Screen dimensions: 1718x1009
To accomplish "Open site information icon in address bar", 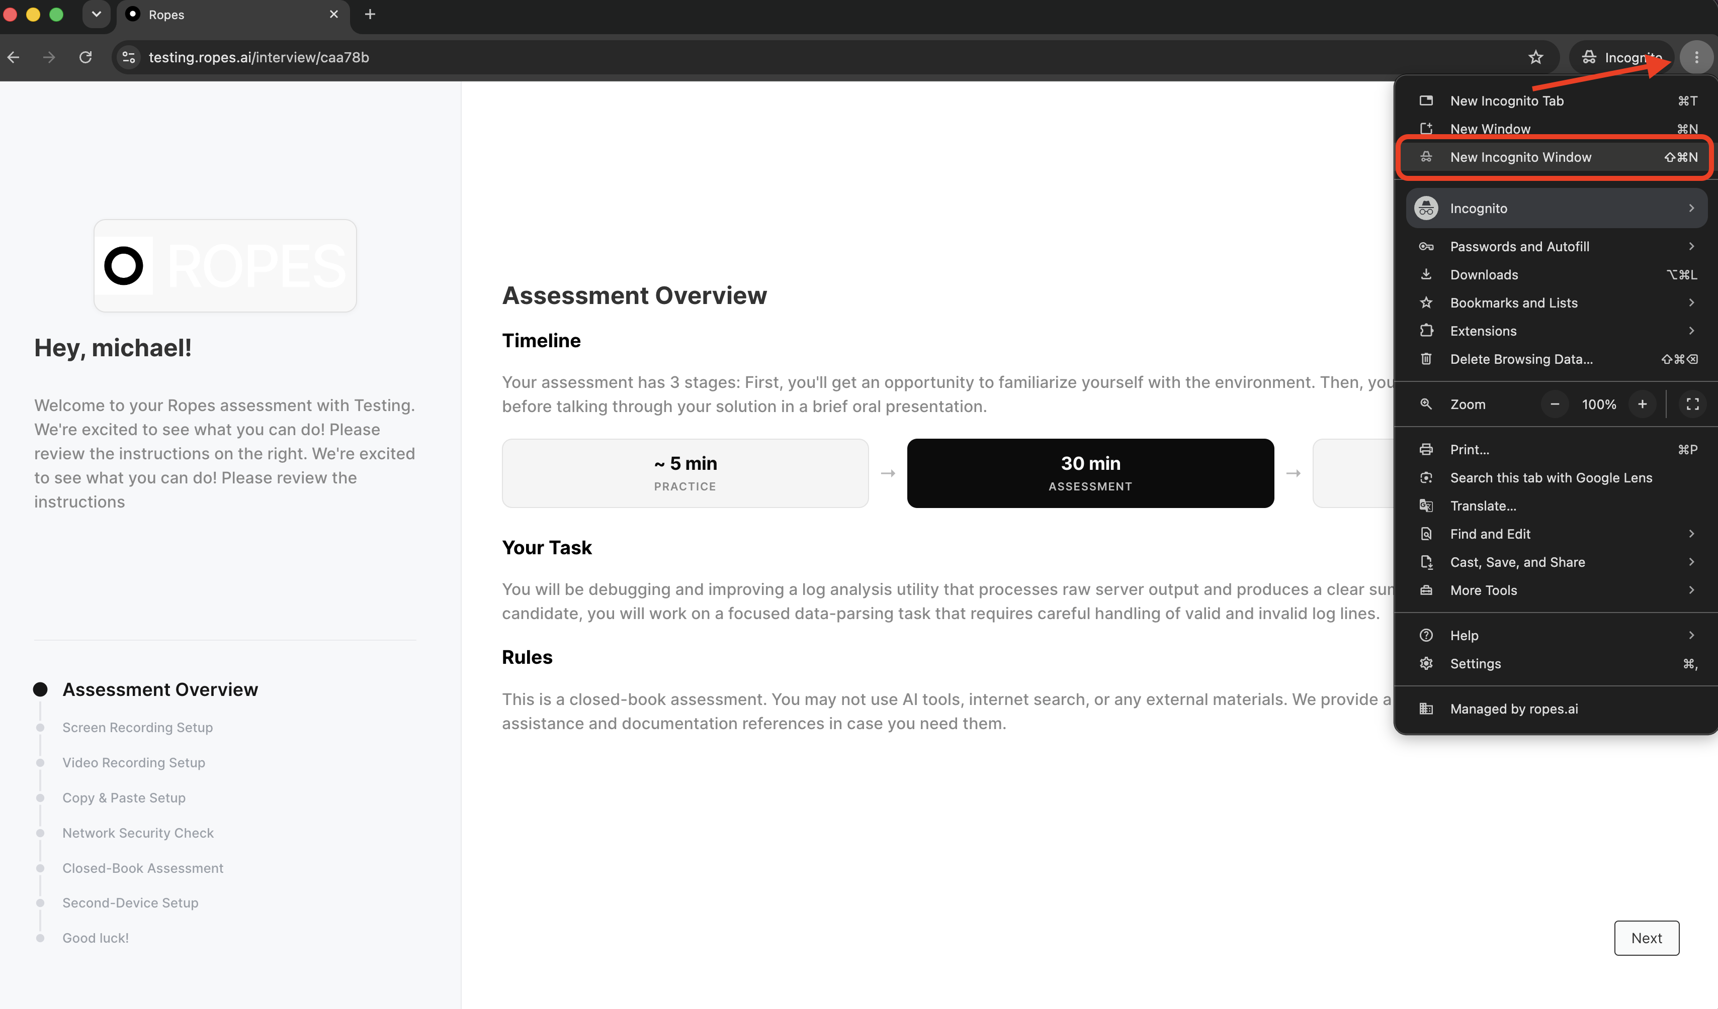I will click(129, 57).
